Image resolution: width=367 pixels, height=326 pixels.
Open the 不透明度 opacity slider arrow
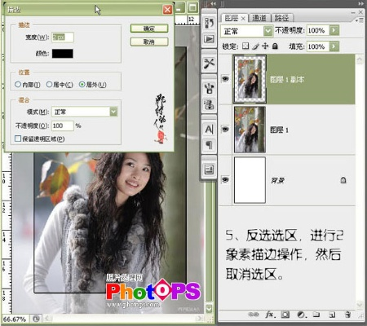pos(334,30)
